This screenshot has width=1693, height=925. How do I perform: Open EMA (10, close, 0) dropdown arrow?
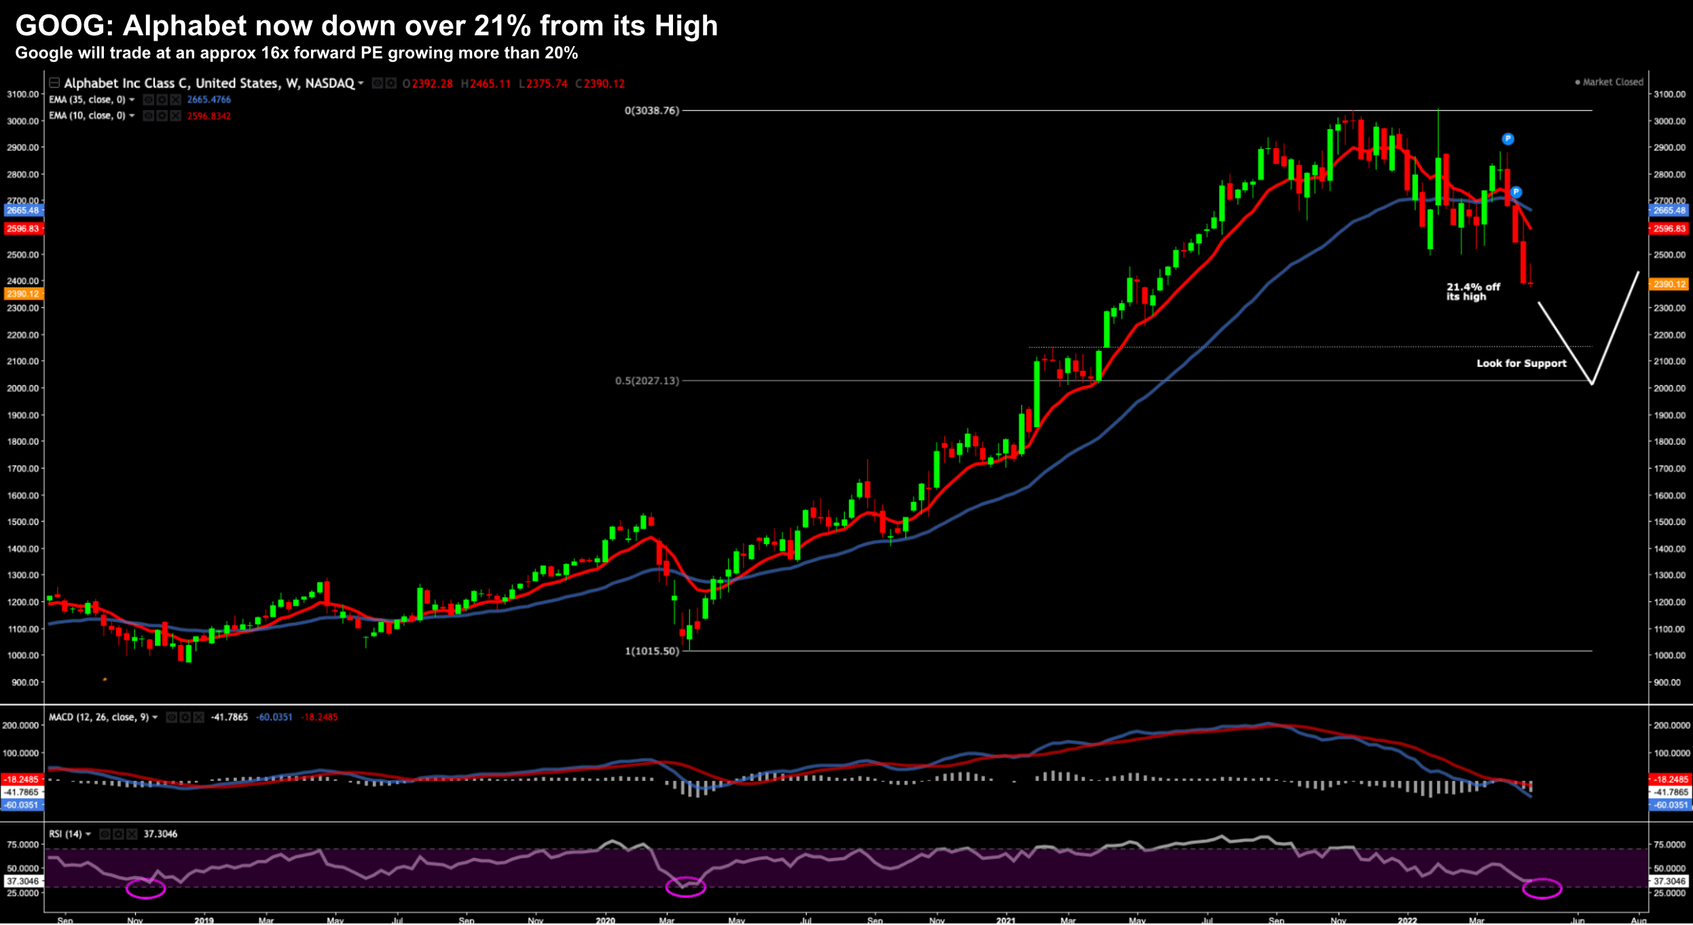click(132, 116)
